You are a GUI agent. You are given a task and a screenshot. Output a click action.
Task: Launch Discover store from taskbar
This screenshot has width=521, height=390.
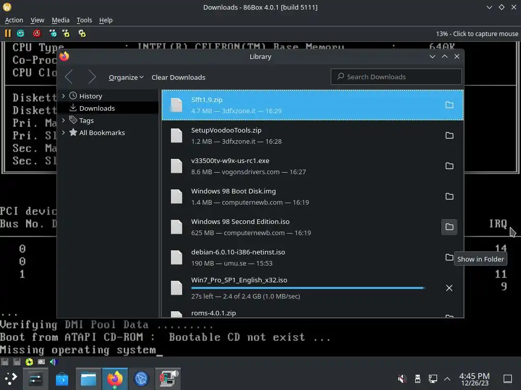coord(62,379)
